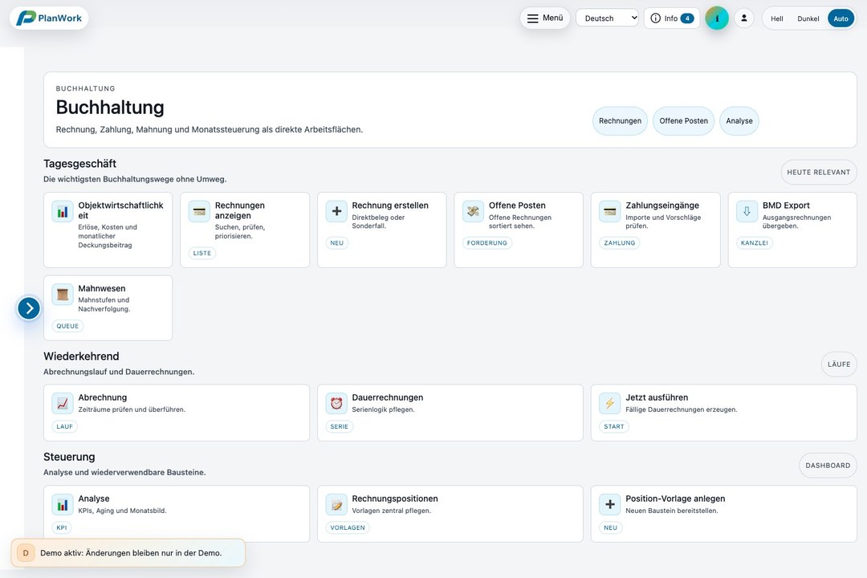Click the KANZLEI tag on BMD Export
The width and height of the screenshot is (867, 578).
[x=754, y=242]
